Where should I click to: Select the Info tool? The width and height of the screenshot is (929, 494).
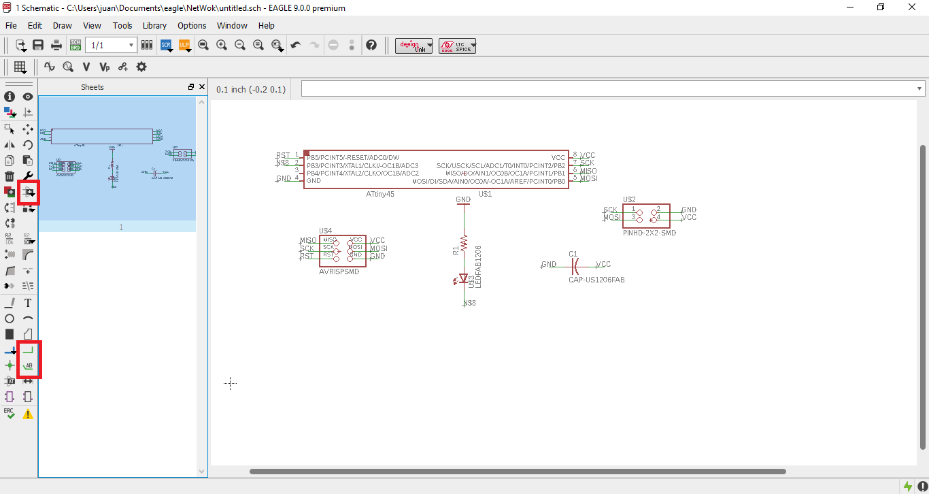click(10, 97)
